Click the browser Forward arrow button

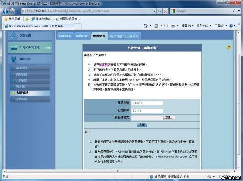tap(13, 11)
